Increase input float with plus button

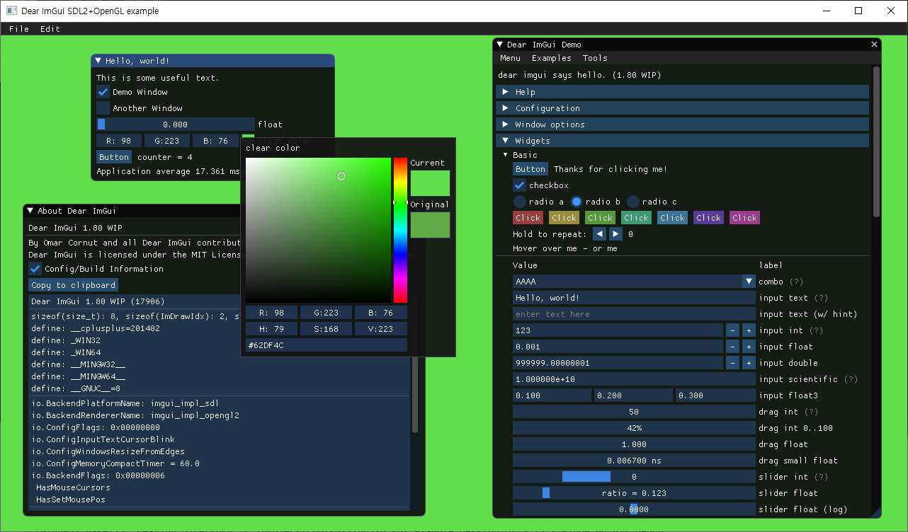click(749, 347)
